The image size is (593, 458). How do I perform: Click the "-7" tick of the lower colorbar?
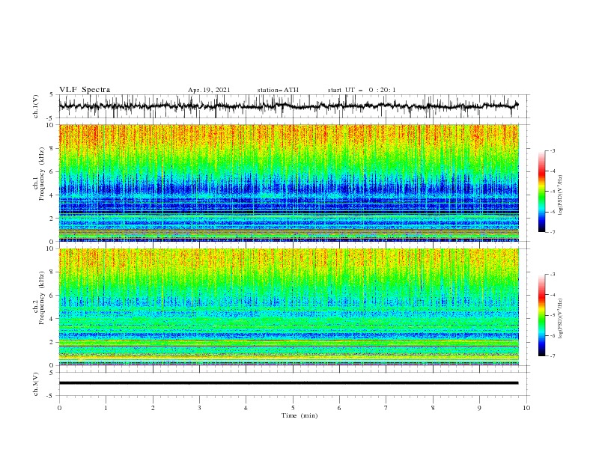pos(552,356)
